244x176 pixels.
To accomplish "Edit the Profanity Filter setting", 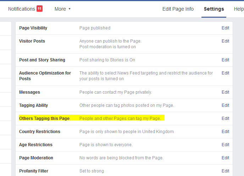I will [x=225, y=171].
